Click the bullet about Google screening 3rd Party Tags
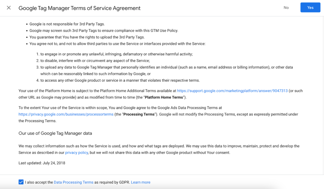The height and width of the screenshot is (189, 324). click(x=104, y=31)
